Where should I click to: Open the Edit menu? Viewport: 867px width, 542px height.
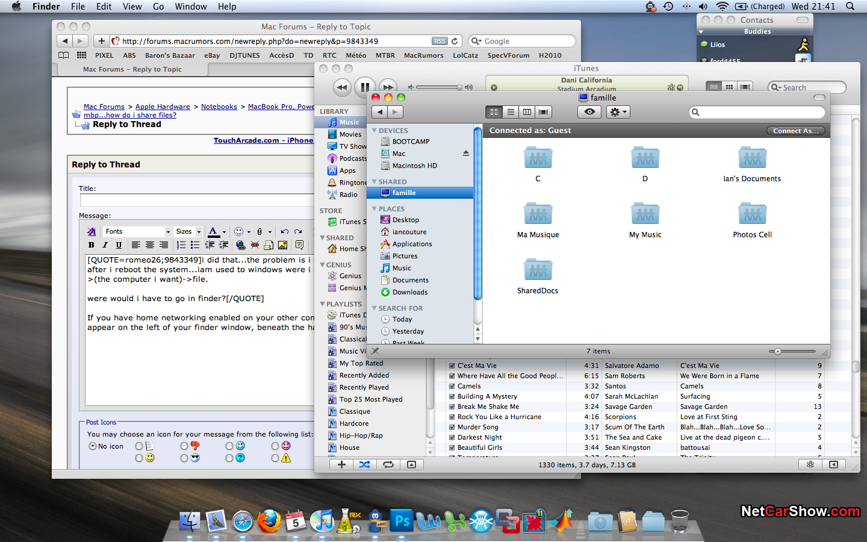104,7
